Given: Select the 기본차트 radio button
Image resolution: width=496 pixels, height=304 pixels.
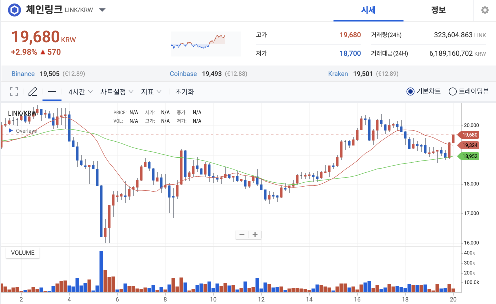Looking at the screenshot, I should tap(410, 91).
